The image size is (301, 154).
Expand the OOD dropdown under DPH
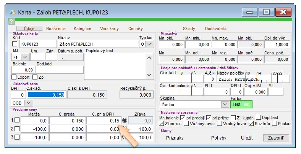28,103
